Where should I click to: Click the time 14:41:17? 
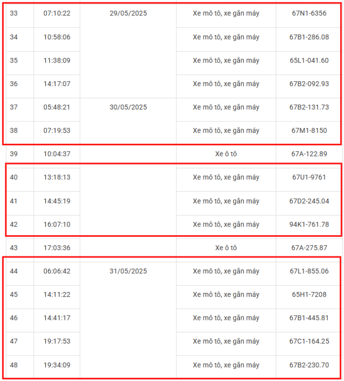pyautogui.click(x=57, y=318)
